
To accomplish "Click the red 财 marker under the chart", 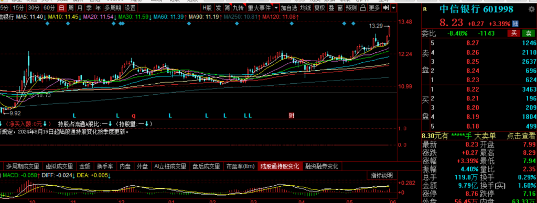I will pos(292,116).
